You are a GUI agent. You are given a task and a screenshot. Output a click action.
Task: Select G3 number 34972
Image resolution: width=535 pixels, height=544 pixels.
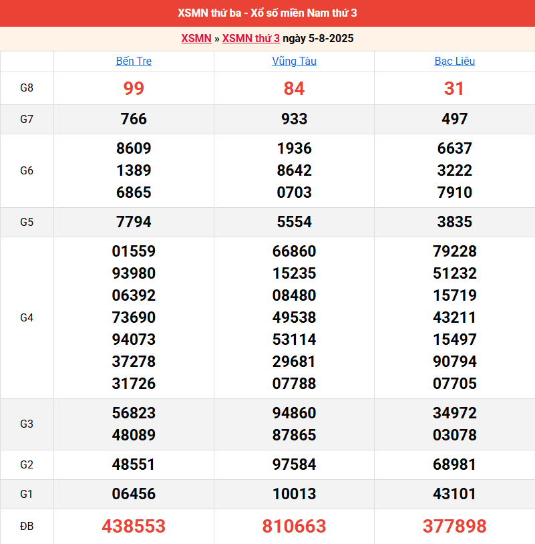point(455,413)
